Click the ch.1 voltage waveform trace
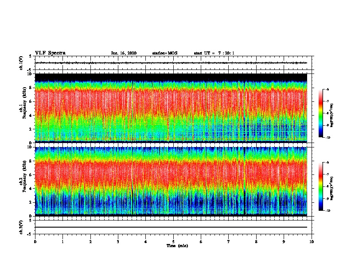 click(x=171, y=63)
